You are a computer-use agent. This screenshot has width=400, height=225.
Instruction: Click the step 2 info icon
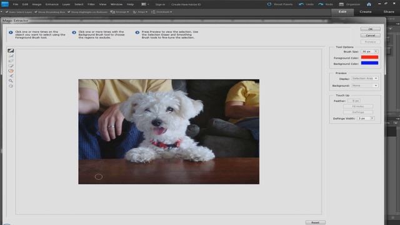[x=74, y=32]
